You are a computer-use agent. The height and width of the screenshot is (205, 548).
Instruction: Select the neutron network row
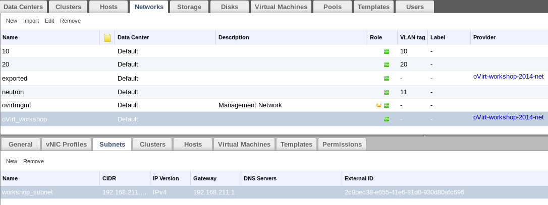click(274, 92)
